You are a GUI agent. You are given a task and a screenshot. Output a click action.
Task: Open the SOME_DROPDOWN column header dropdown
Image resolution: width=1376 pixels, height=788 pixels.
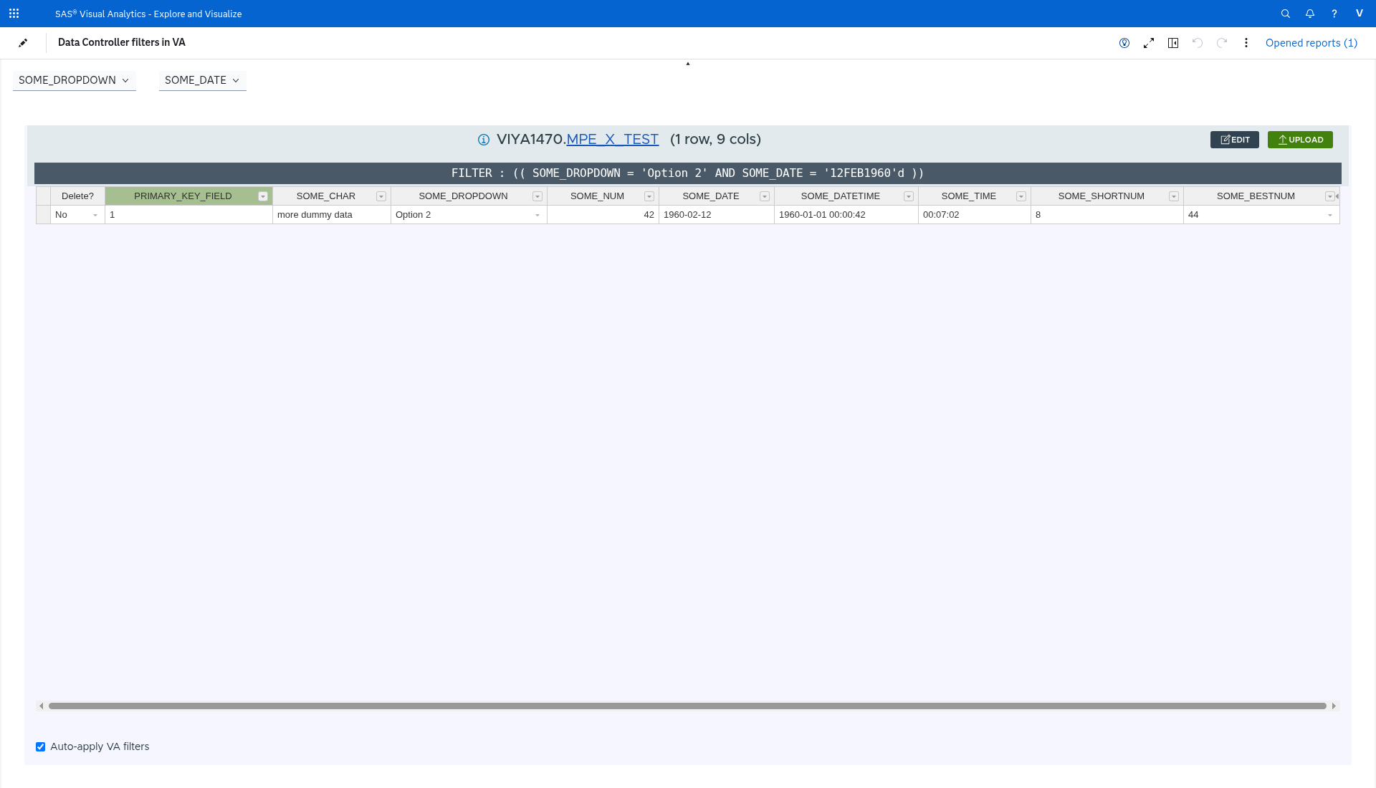(x=537, y=196)
